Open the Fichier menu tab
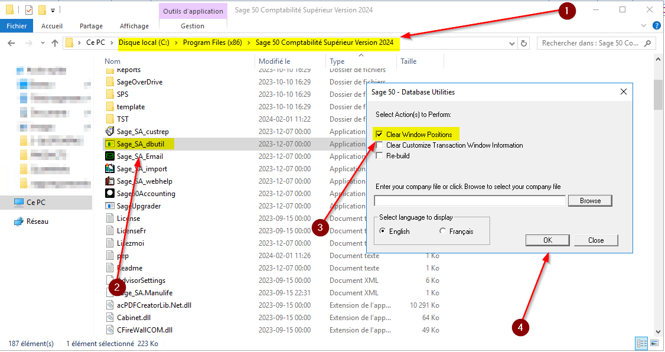The height and width of the screenshot is (352, 665). pyautogui.click(x=17, y=26)
